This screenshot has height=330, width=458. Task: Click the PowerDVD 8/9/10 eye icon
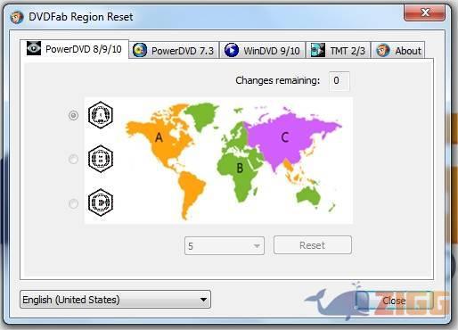click(34, 48)
